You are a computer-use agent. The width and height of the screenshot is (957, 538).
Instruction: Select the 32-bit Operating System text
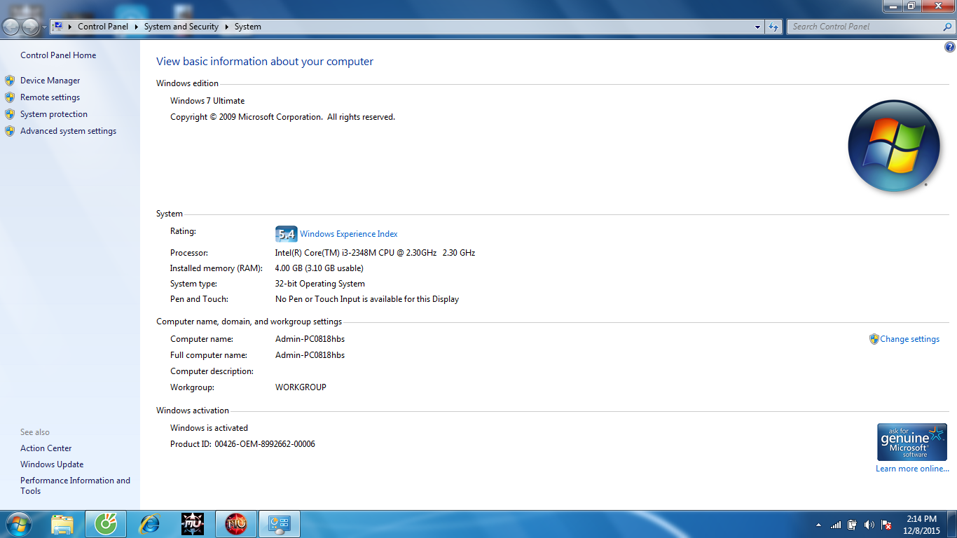[x=320, y=284]
